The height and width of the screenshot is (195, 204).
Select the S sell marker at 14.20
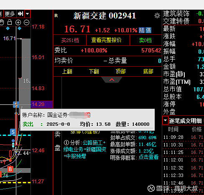pos(16,104)
